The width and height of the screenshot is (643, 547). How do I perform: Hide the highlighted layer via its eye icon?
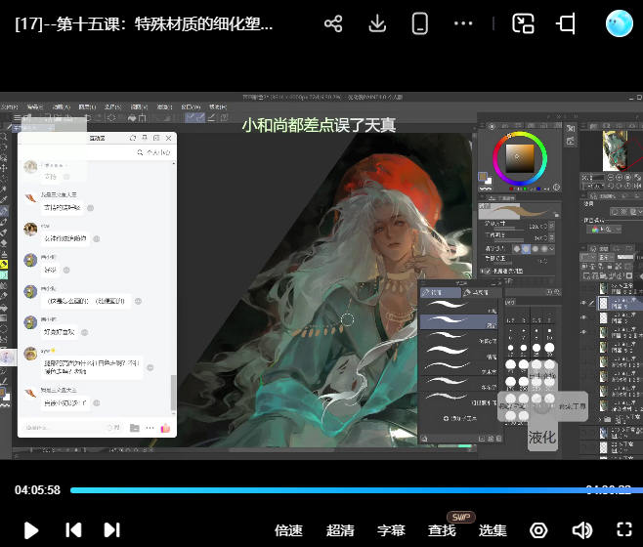[x=583, y=303]
